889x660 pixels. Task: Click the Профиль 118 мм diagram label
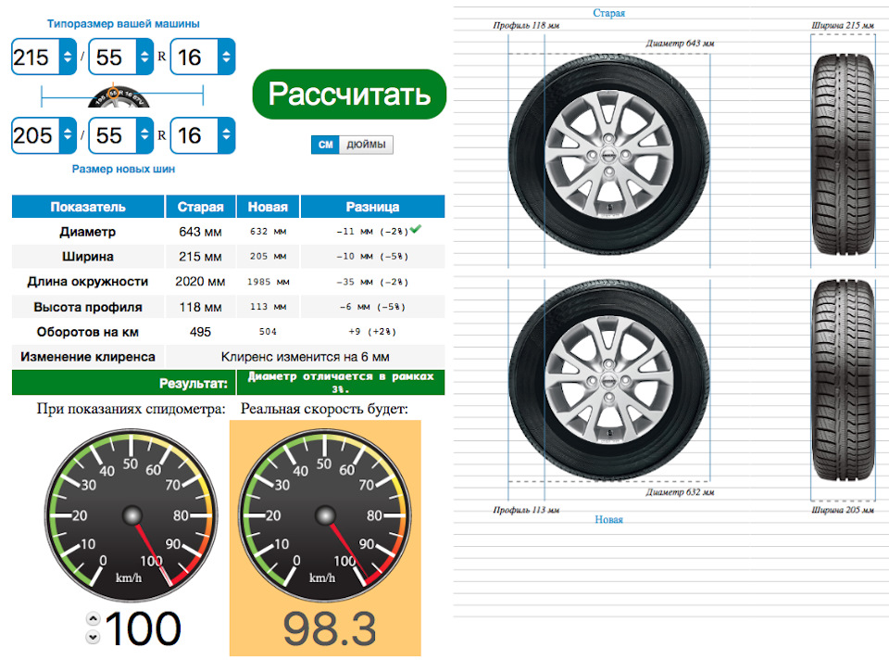coord(526,26)
